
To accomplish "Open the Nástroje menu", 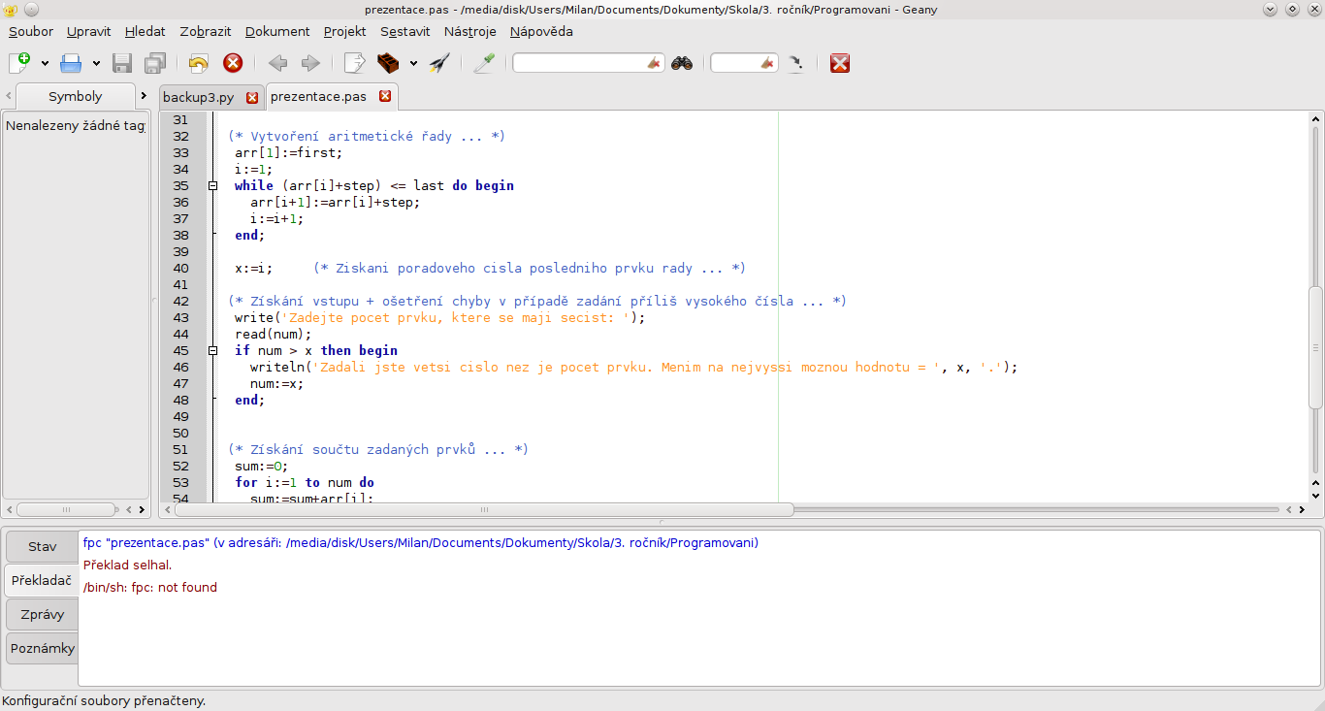I will (470, 31).
